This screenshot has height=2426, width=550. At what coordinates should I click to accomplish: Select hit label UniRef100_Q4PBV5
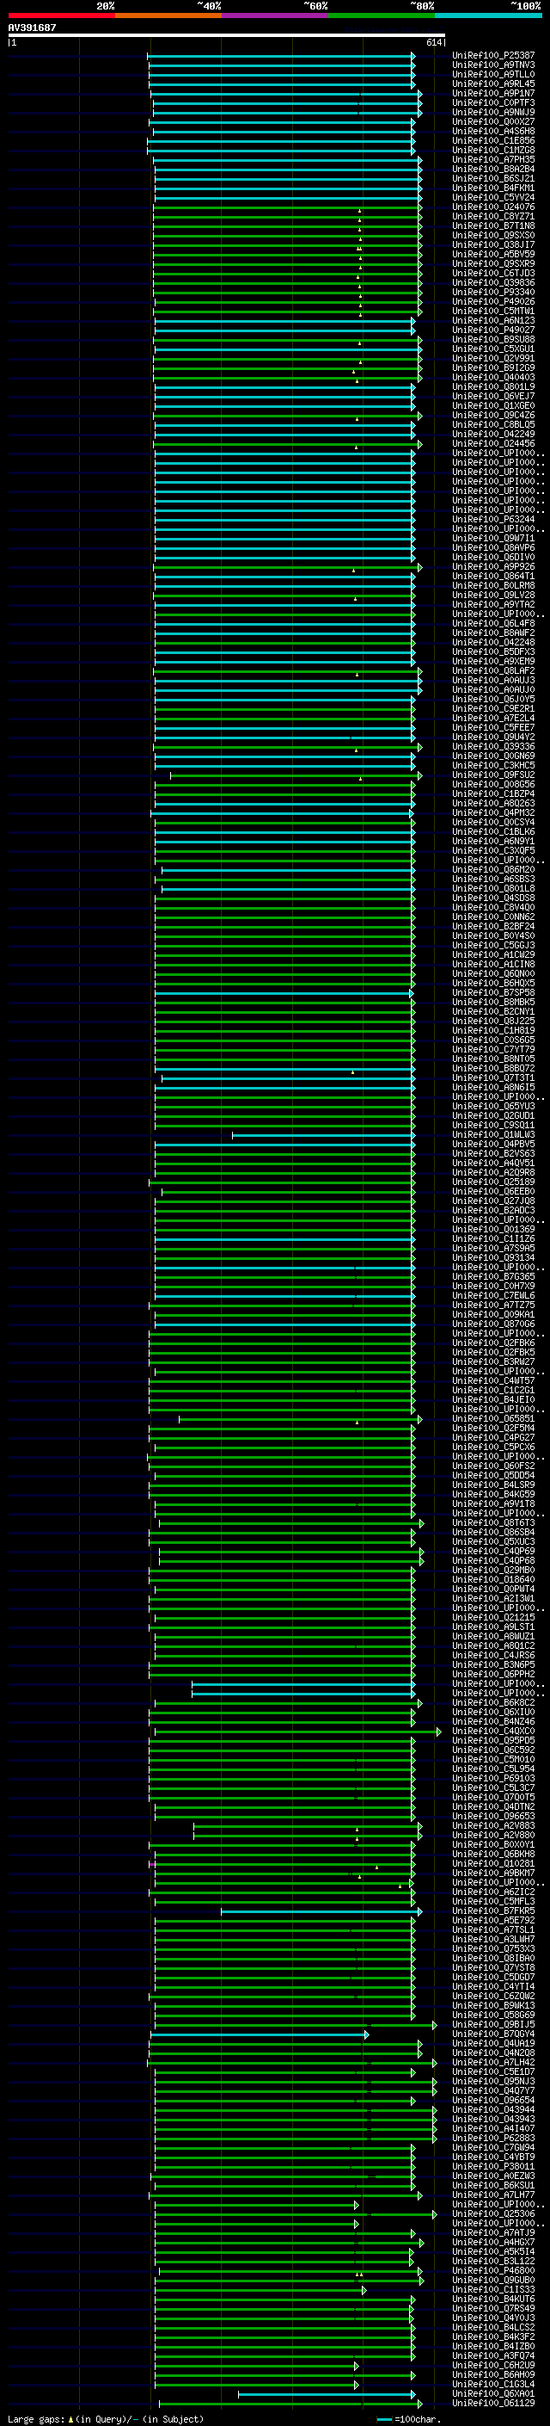pos(493,1144)
